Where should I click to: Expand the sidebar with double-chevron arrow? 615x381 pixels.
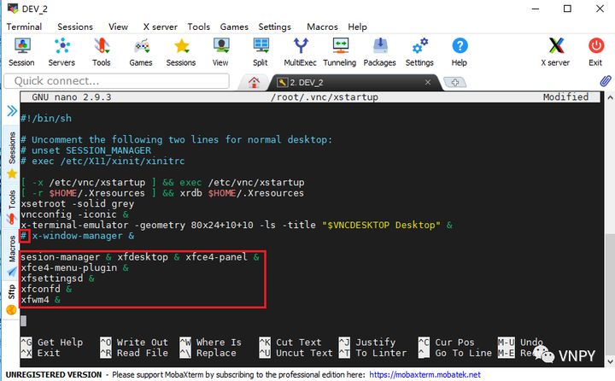pyautogui.click(x=12, y=111)
